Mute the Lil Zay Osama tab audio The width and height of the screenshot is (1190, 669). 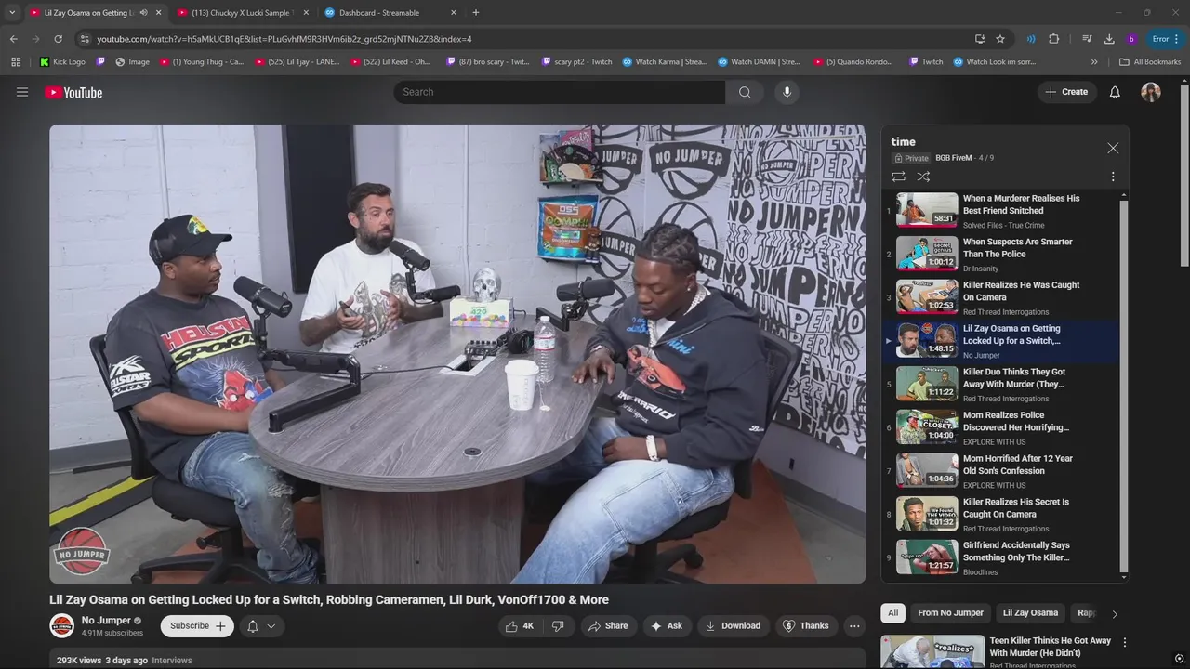click(143, 13)
